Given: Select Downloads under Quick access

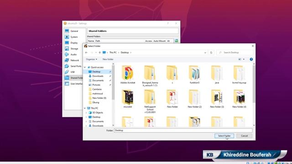Looking at the screenshot, I should tap(98, 76).
